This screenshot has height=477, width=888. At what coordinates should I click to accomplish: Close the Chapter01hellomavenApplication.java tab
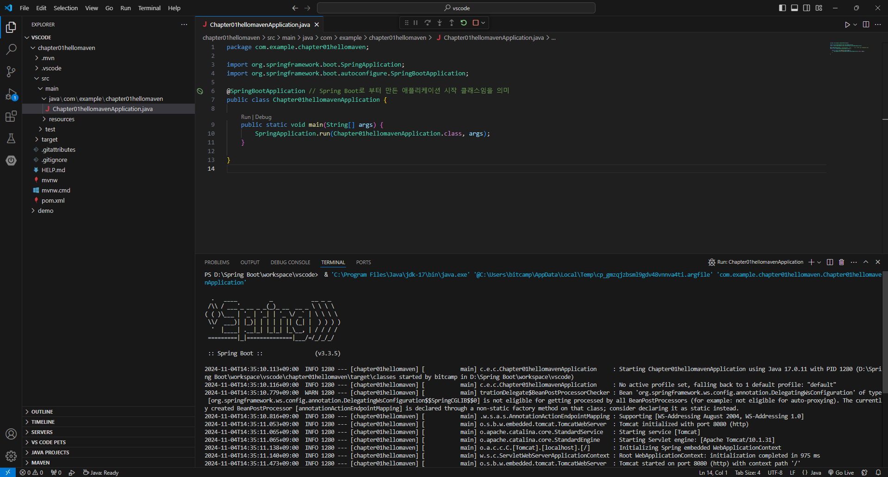pyautogui.click(x=317, y=25)
